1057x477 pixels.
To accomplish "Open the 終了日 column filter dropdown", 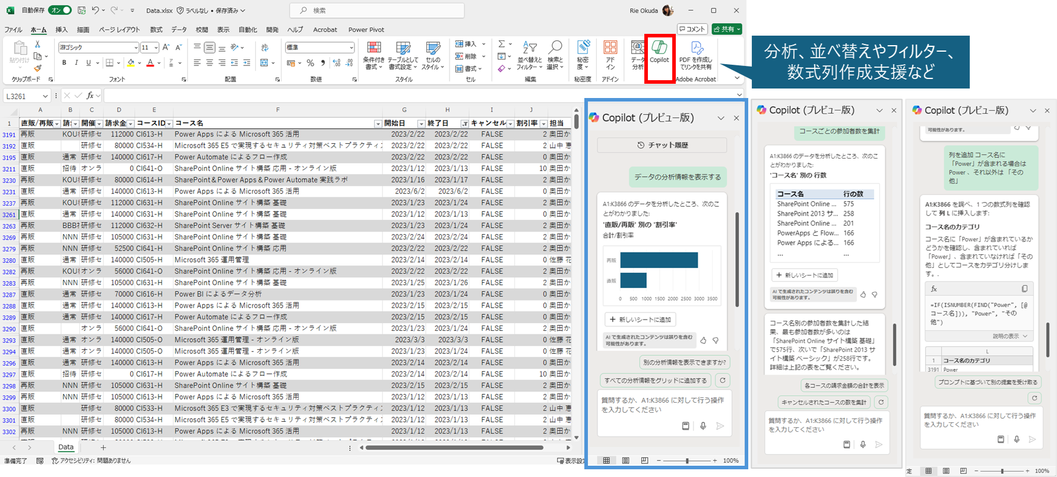I will click(464, 124).
